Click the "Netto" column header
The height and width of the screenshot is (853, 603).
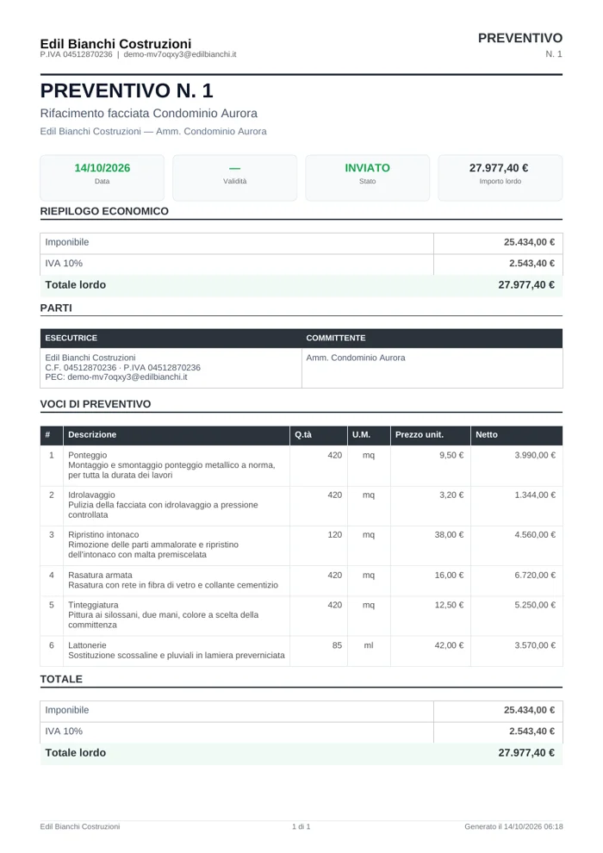487,434
